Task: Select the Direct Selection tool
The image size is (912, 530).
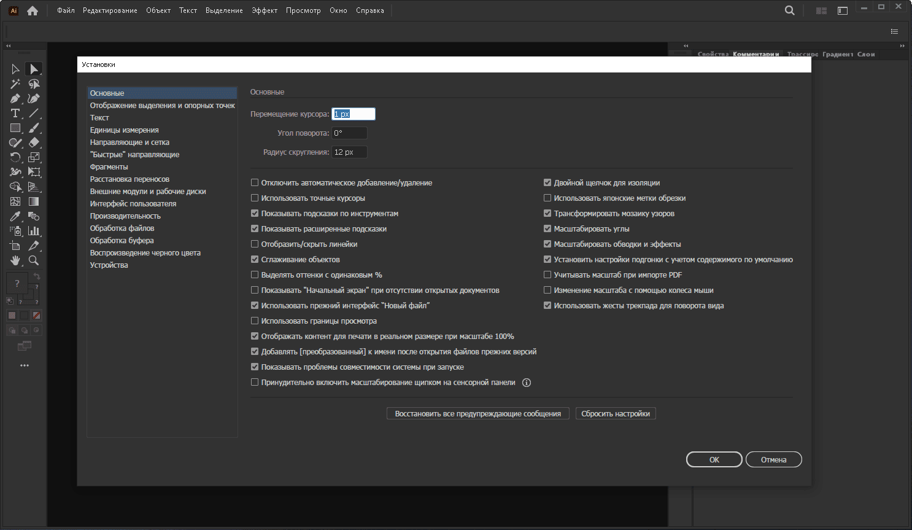Action: (34, 69)
